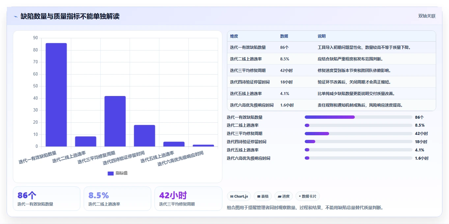Select the Chart.js tag chip

point(239,196)
